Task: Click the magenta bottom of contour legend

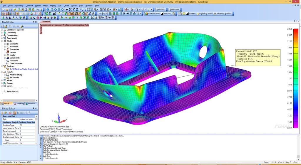Action: pos(296,126)
